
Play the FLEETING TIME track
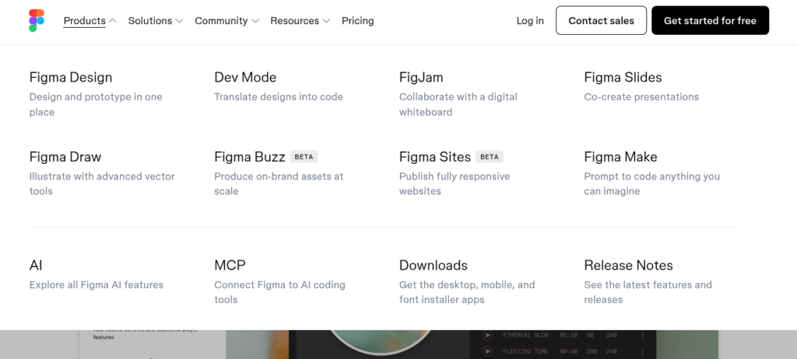coord(487,351)
